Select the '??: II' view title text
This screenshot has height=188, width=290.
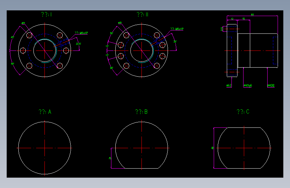[142, 14]
